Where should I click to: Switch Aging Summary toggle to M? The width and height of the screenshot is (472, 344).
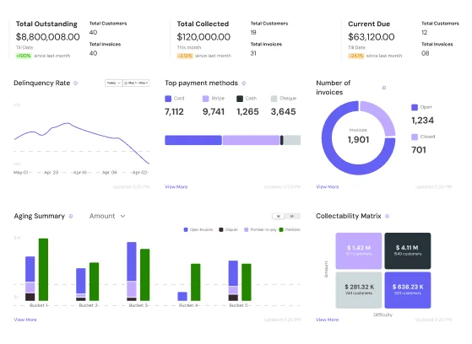point(292,216)
